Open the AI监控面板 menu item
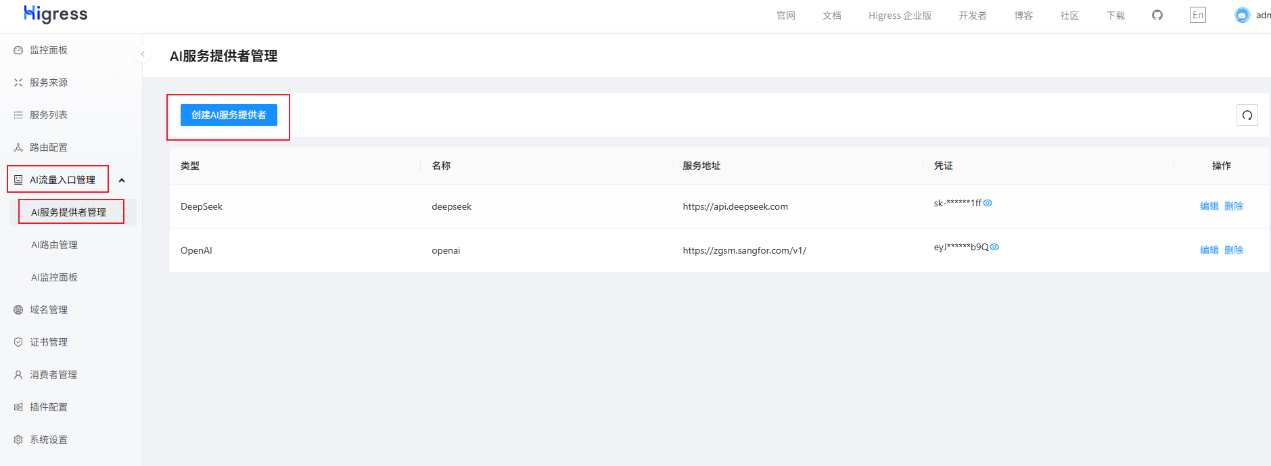 coord(54,277)
